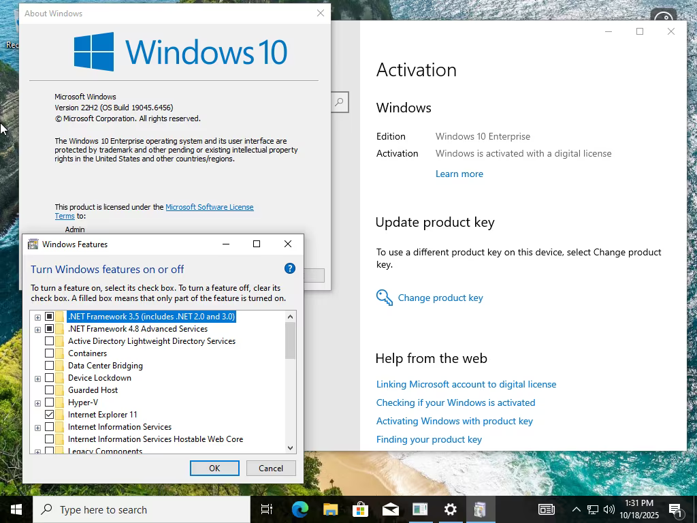Uncheck the Internet Explorer 11 feature
Image resolution: width=697 pixels, height=523 pixels.
[x=49, y=415]
